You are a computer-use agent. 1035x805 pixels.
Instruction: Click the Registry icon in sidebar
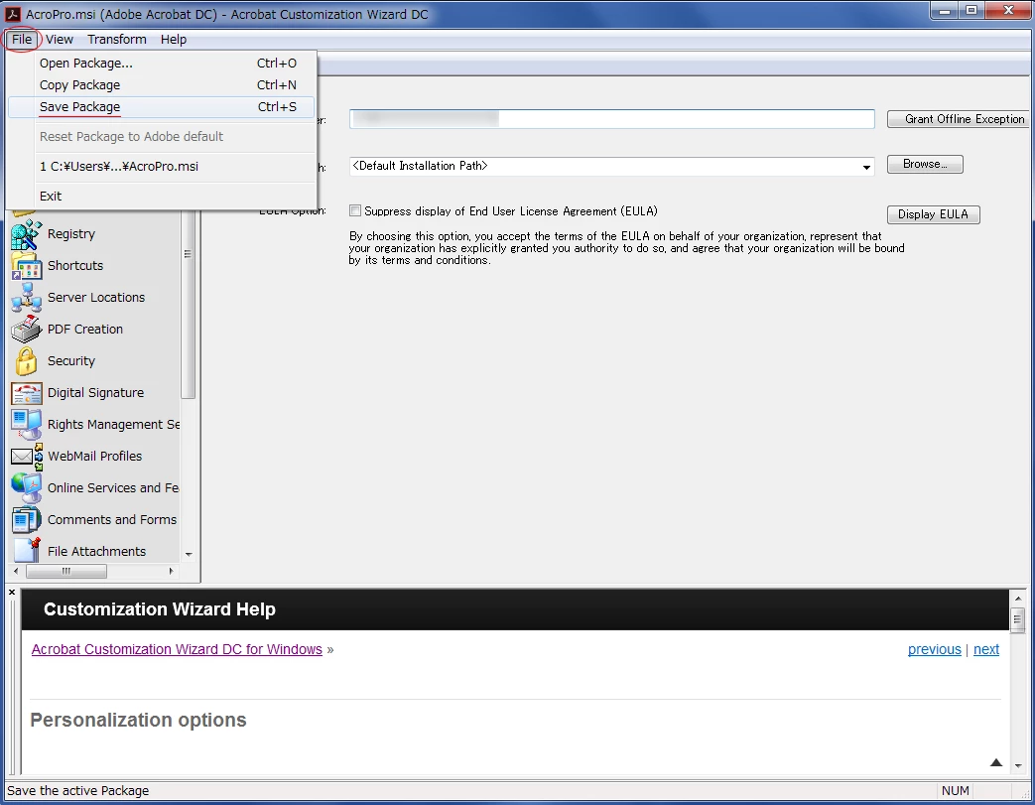pos(27,234)
